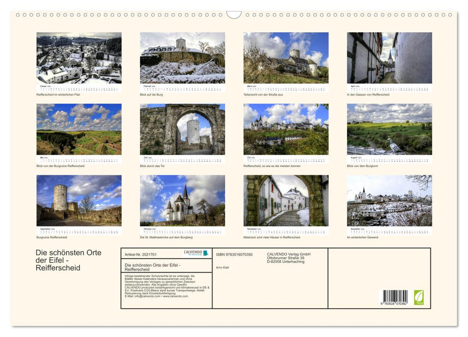Select the Blick von dem Burgturm photo

click(x=389, y=130)
